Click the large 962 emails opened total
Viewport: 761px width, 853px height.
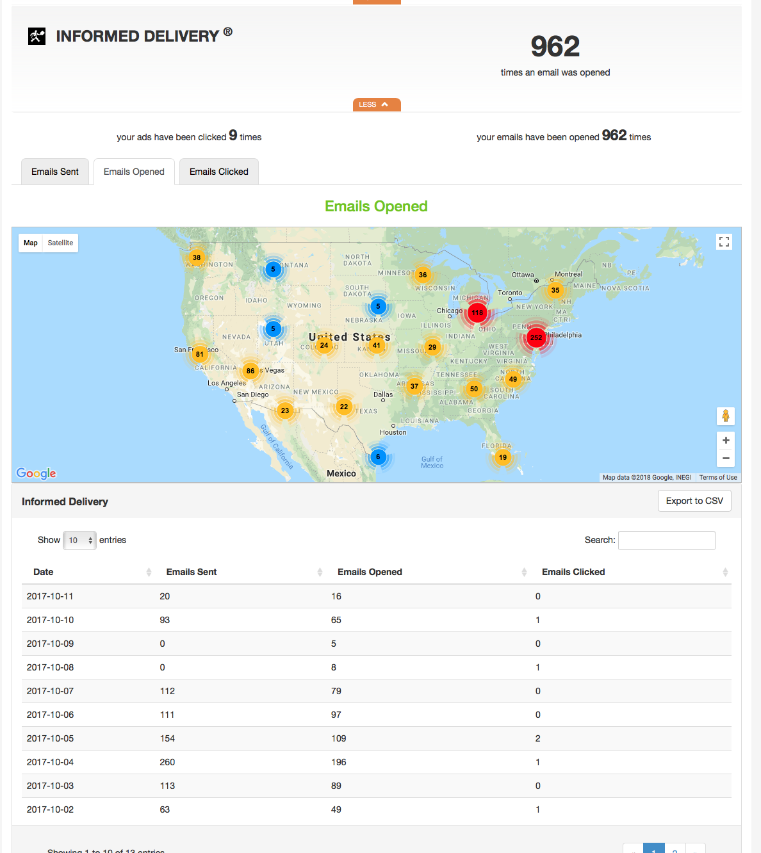tap(555, 46)
